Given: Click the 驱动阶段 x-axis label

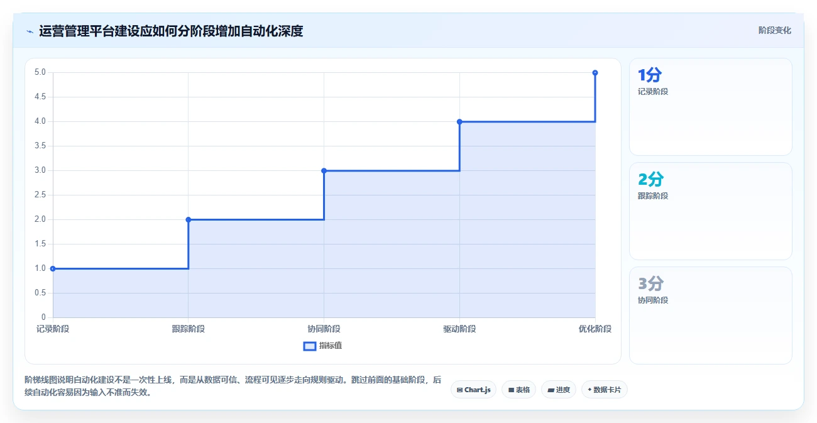Looking at the screenshot, I should pyautogui.click(x=459, y=329).
